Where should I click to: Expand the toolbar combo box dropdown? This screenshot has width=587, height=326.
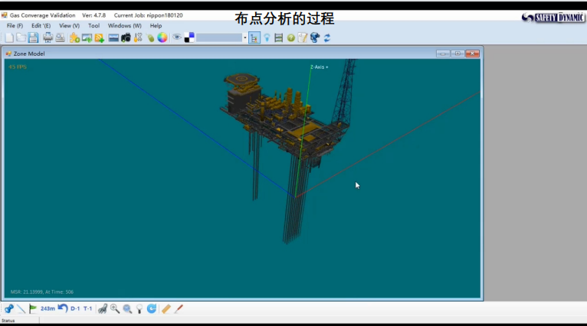coord(244,37)
